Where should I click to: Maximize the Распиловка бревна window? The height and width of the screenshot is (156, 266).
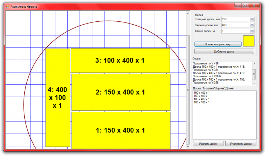tap(245, 6)
